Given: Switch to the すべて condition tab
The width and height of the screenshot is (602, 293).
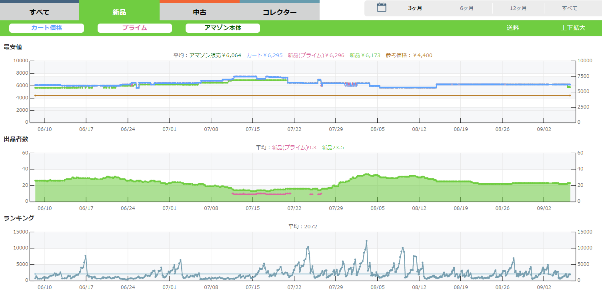Looking at the screenshot, I should tap(40, 12).
